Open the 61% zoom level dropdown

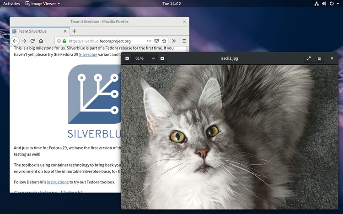click(x=153, y=58)
